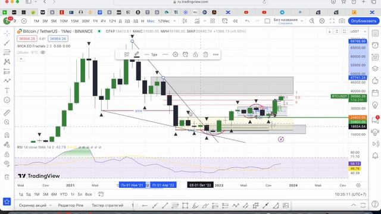This screenshot has width=381, height=214.
Task: Open economic calendar in right sidebar
Action: (x=375, y=93)
